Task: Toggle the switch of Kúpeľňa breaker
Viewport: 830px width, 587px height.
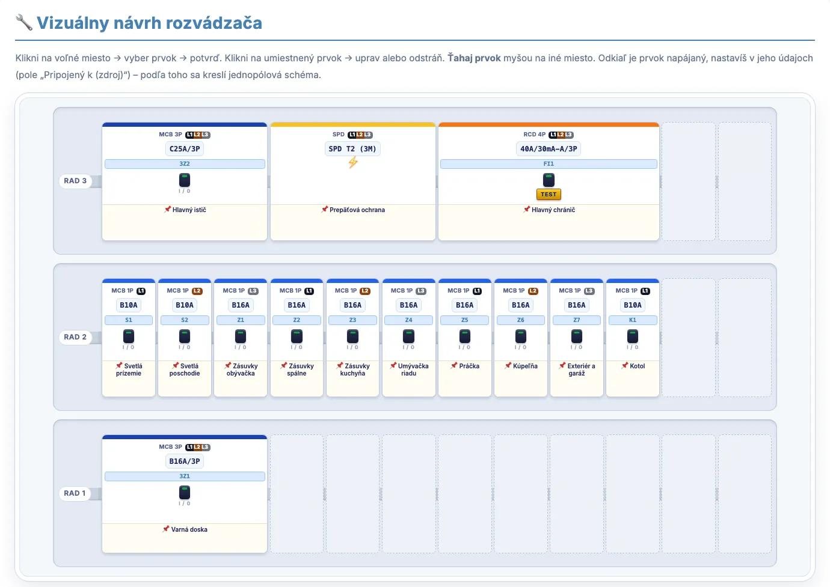Action: coord(521,336)
